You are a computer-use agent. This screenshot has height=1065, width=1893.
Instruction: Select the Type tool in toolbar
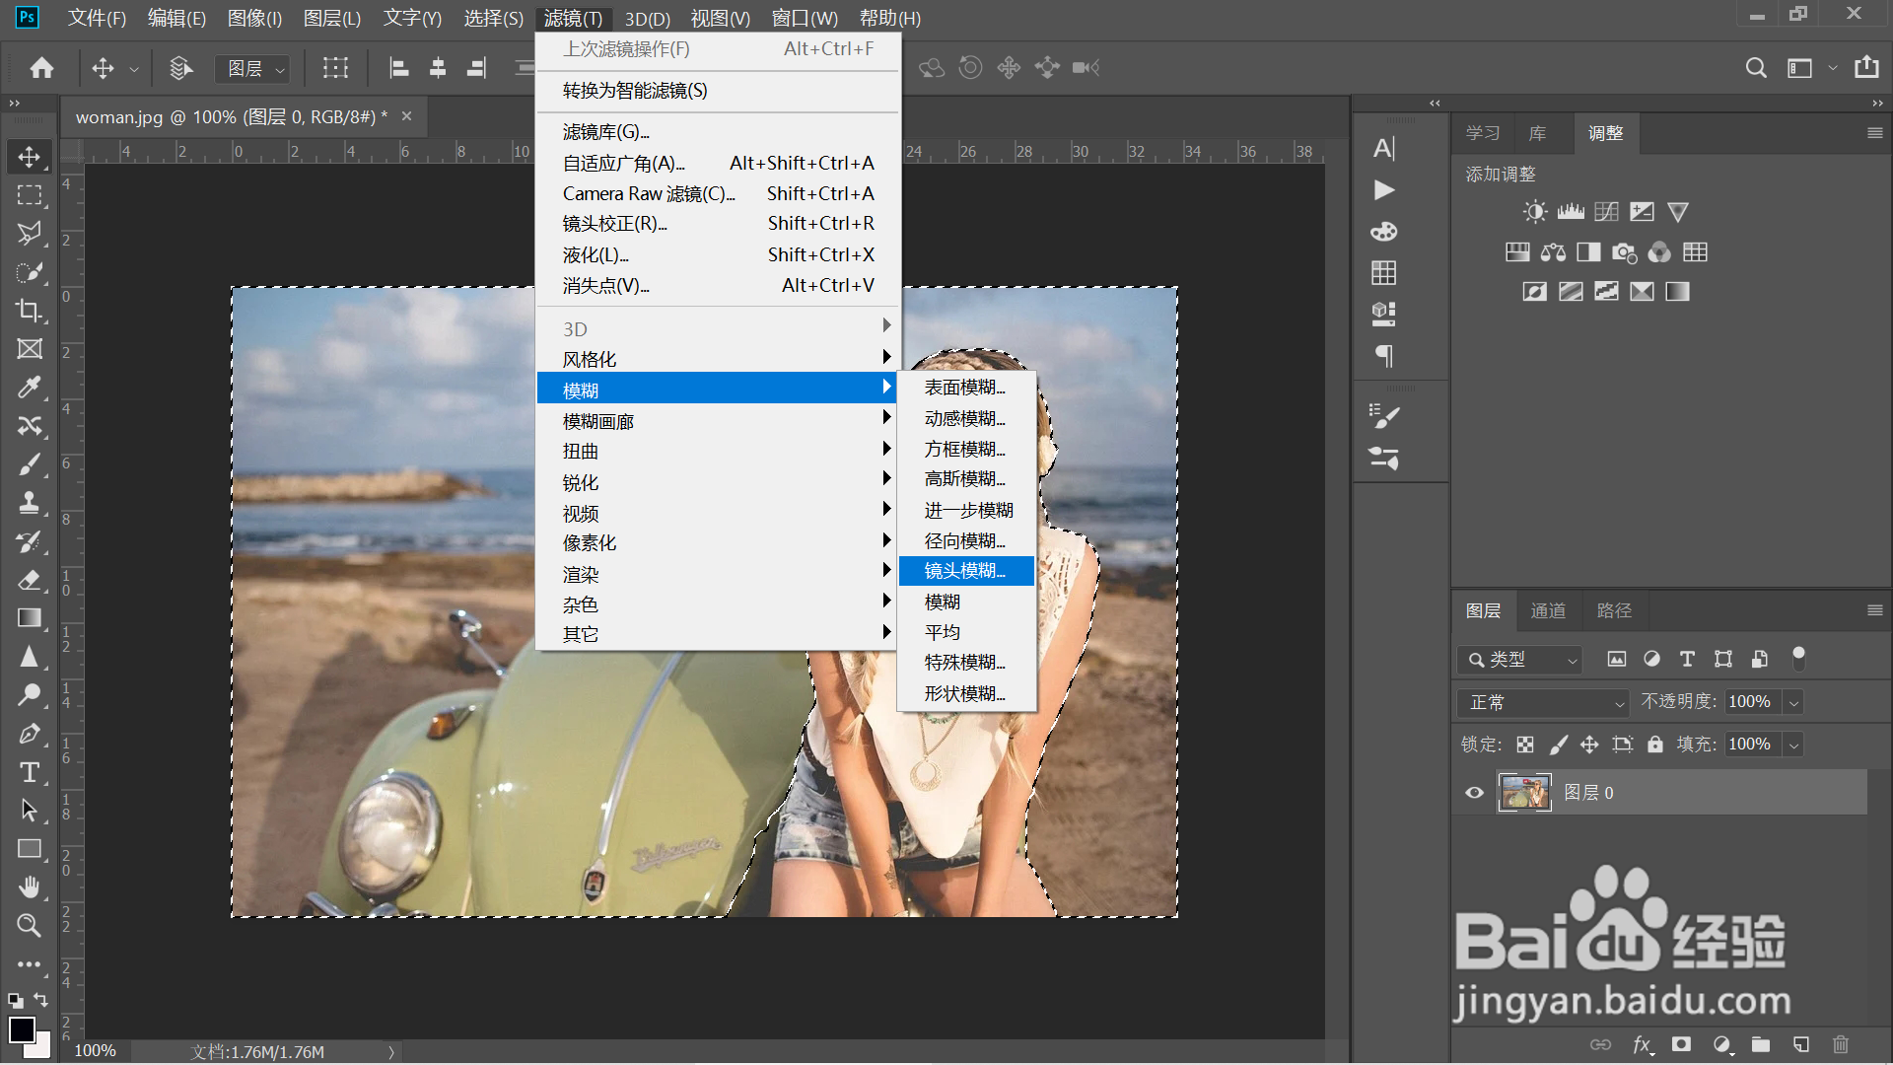coord(29,772)
